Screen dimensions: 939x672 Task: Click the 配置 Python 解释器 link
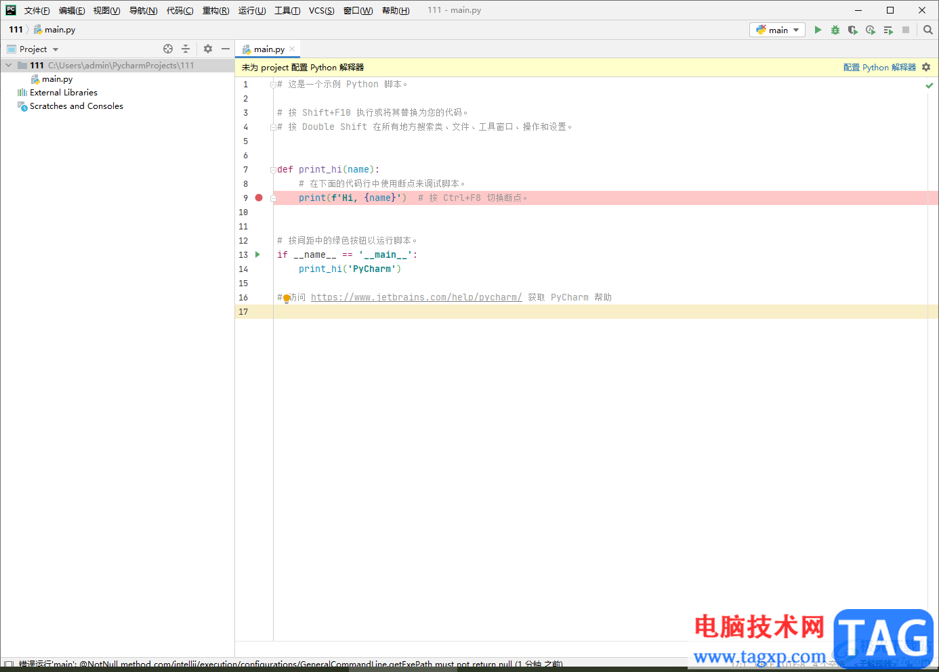[x=879, y=67]
